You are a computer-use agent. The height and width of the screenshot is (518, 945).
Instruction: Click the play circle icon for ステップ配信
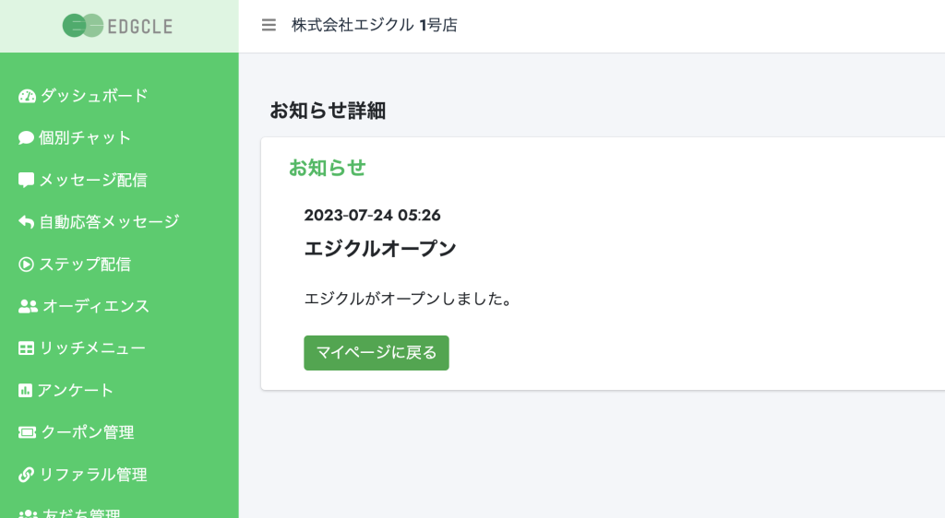pyautogui.click(x=26, y=265)
